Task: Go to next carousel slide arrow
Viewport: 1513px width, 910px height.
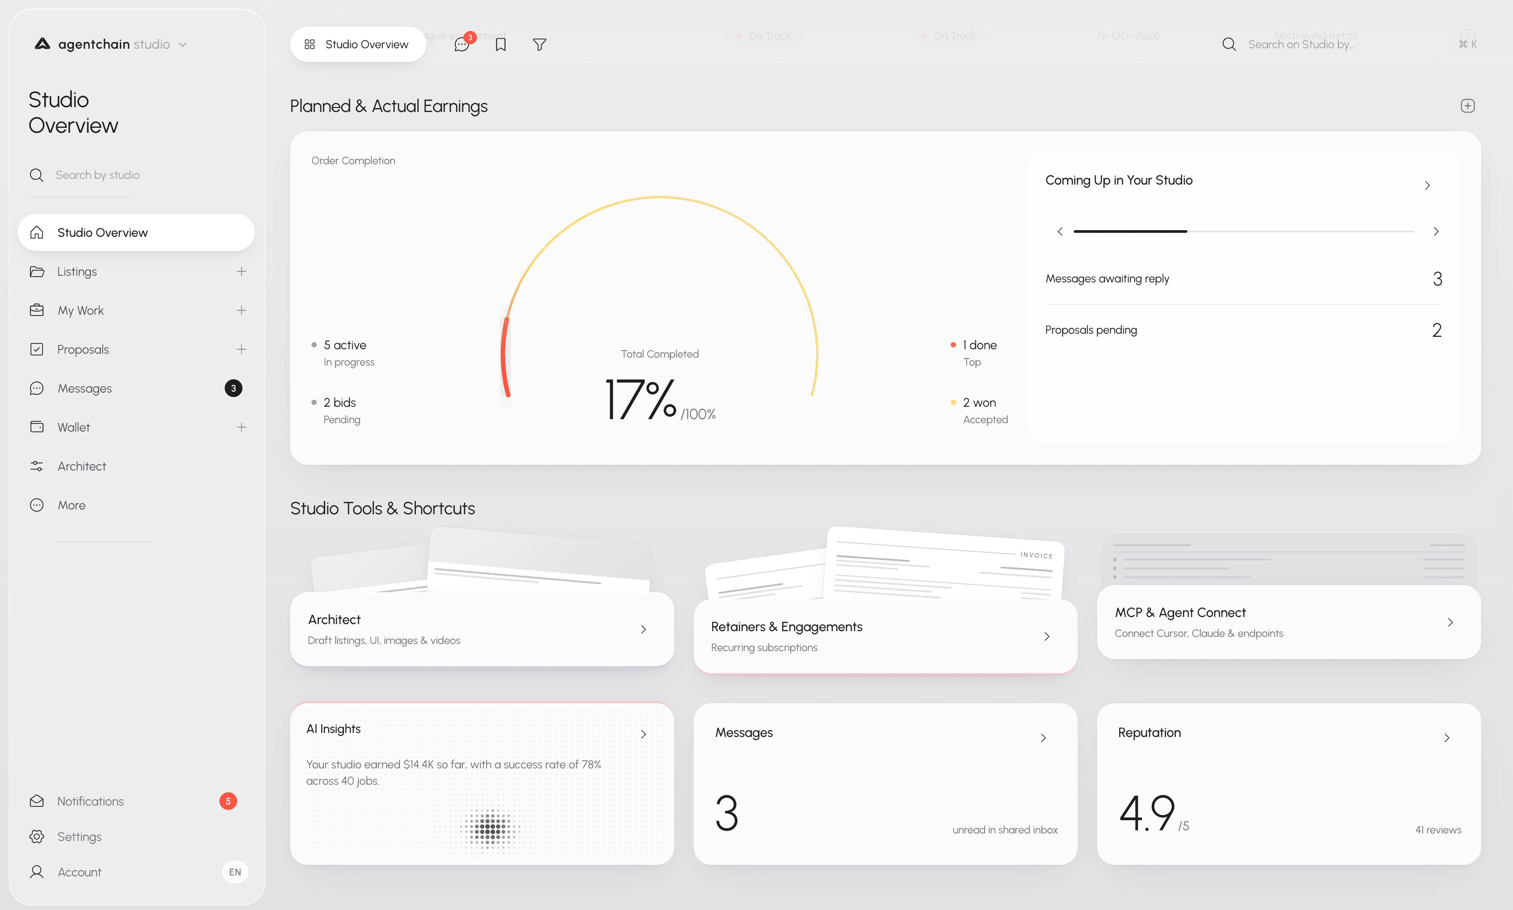Action: pos(1436,231)
